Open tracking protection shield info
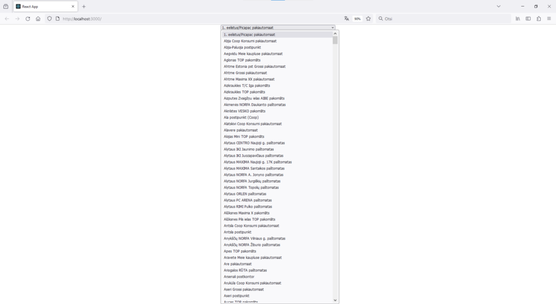Screen dimensions: 556x304 click(49, 19)
